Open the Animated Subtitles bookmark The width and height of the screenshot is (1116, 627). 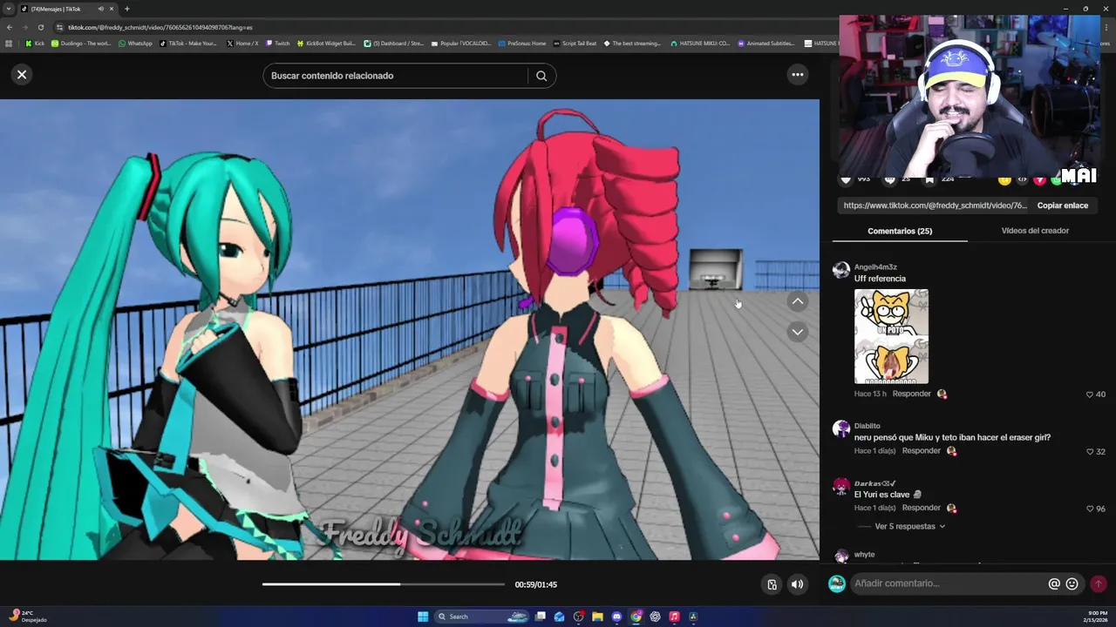[x=766, y=44]
